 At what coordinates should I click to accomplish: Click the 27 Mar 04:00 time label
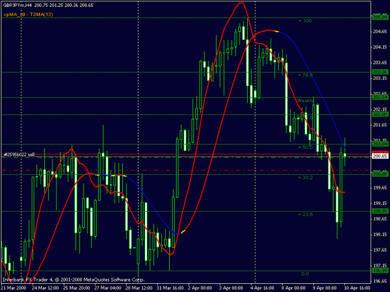click(x=108, y=288)
